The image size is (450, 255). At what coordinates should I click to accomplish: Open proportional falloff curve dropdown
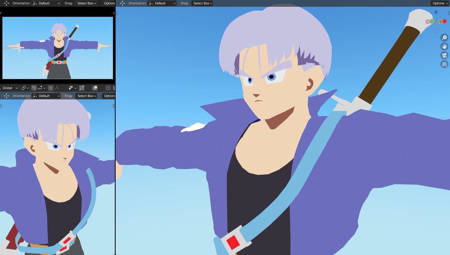click(x=58, y=88)
